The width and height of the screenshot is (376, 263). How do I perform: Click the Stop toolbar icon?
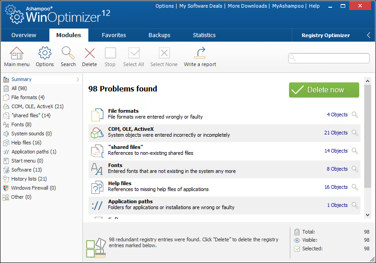110,53
